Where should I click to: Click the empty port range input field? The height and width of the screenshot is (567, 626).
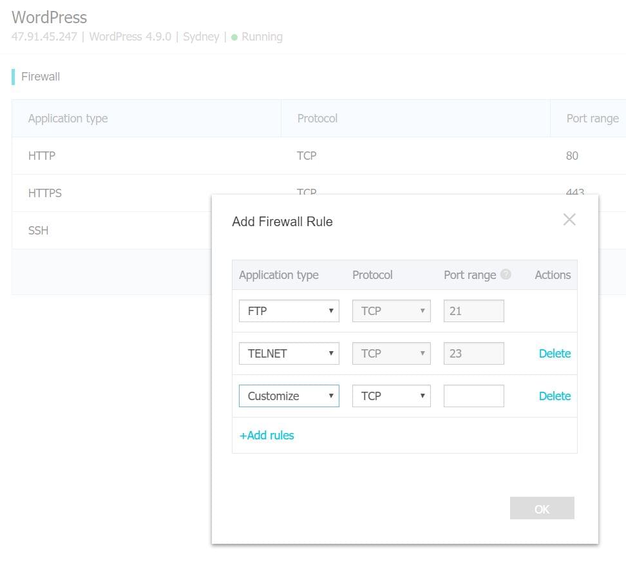(473, 396)
